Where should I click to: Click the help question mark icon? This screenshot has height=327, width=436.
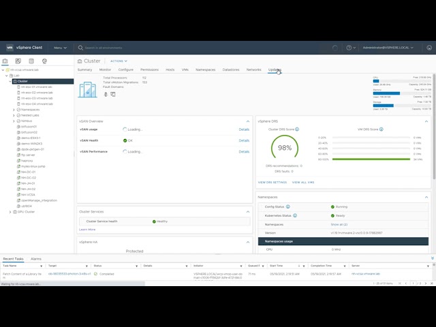pyautogui.click(x=349, y=48)
